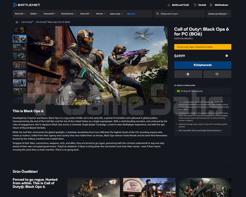The image size is (246, 197).
Task: Expand the Overwatch menu
Action: point(50,14)
